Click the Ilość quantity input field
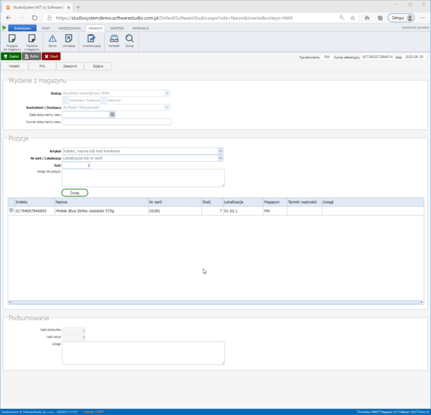 click(x=77, y=165)
